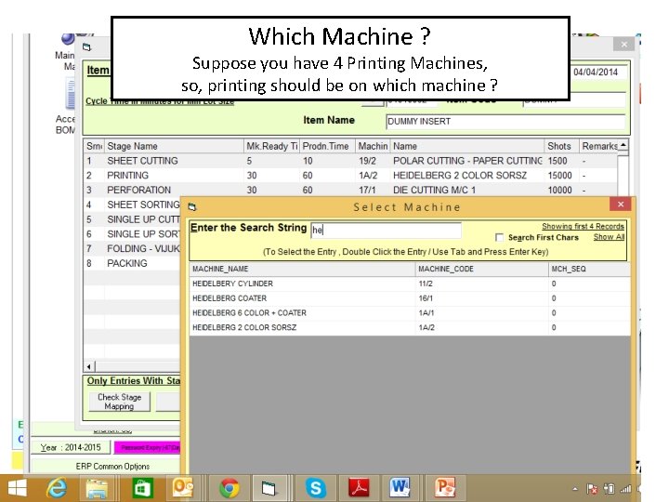Click DIE CUTTING M/C 1 name cell
Screen dimensions: 669x502
(467, 190)
